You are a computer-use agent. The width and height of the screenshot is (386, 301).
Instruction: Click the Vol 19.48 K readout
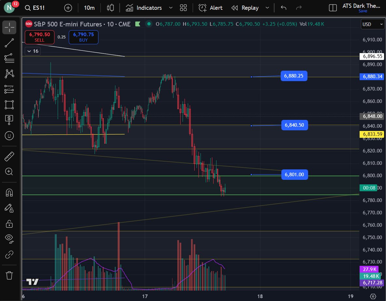(312, 24)
